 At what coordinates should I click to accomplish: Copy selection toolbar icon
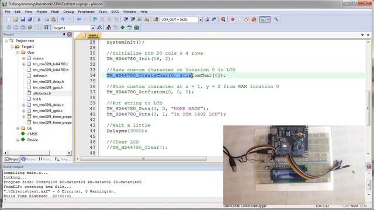(46, 19)
